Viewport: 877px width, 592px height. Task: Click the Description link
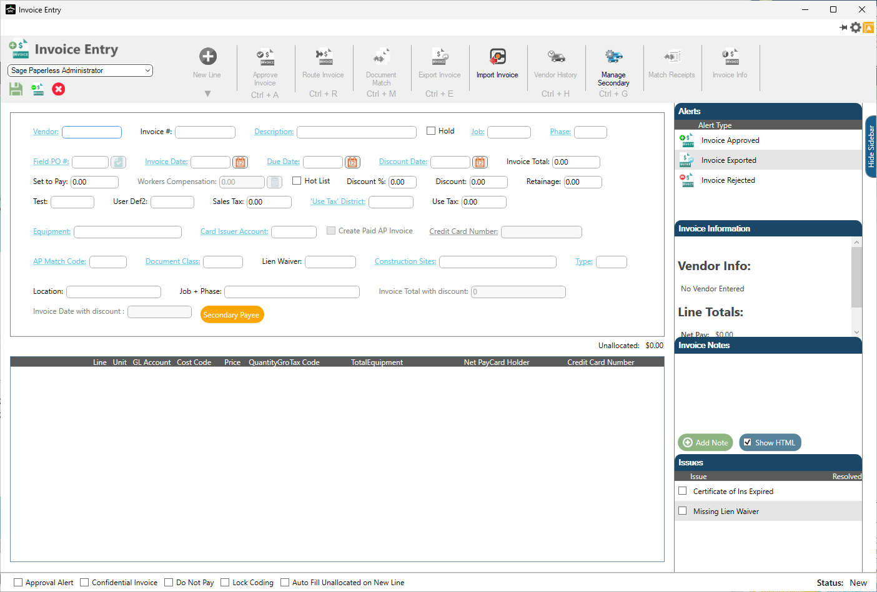(274, 132)
